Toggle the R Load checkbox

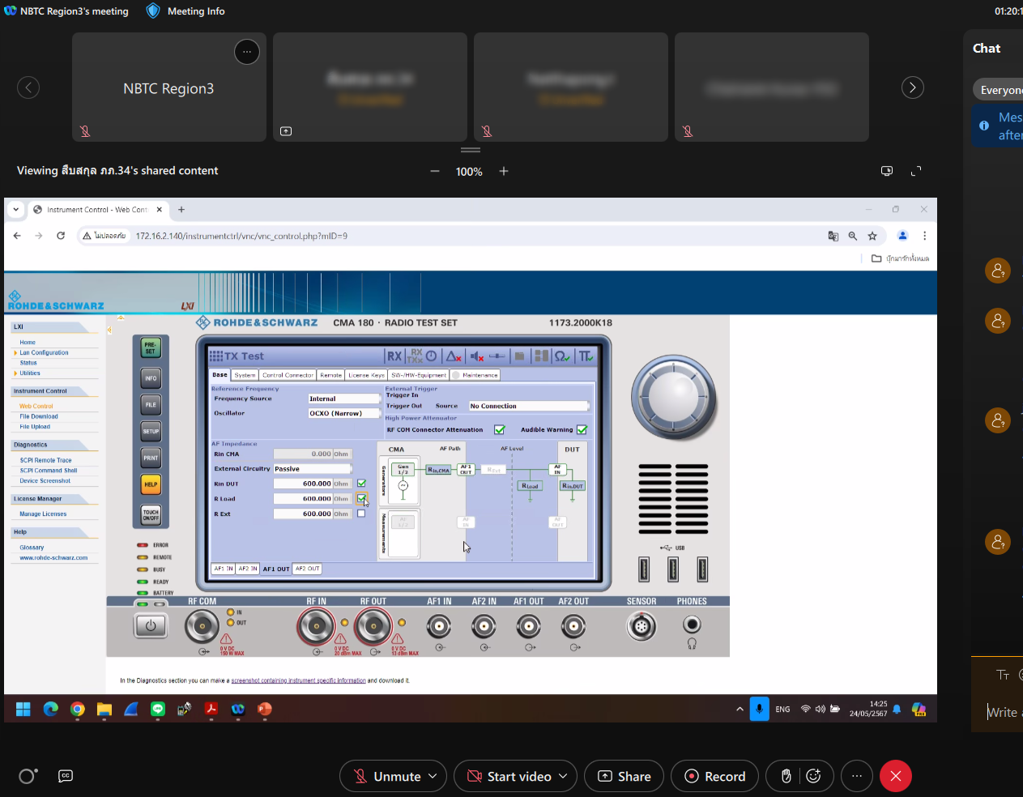(x=361, y=498)
